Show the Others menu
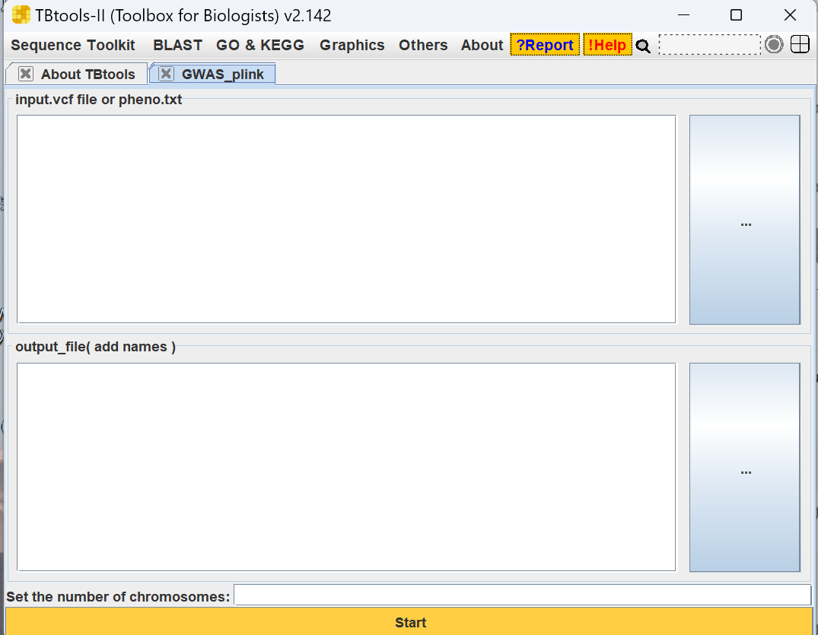The height and width of the screenshot is (635, 818). click(x=423, y=45)
